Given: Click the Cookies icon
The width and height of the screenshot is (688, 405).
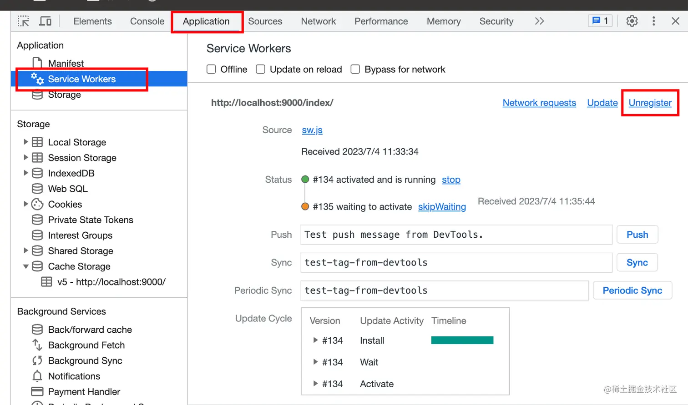Looking at the screenshot, I should coord(37,204).
